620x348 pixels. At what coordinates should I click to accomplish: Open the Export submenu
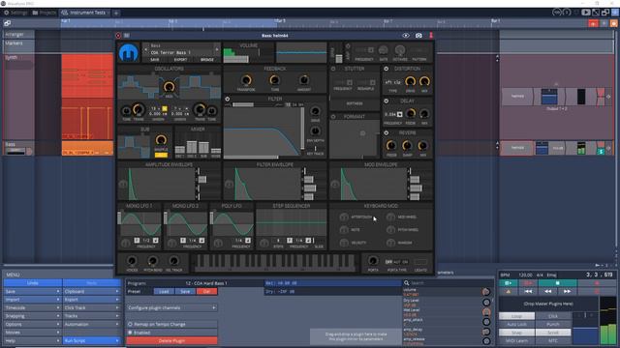tap(91, 300)
